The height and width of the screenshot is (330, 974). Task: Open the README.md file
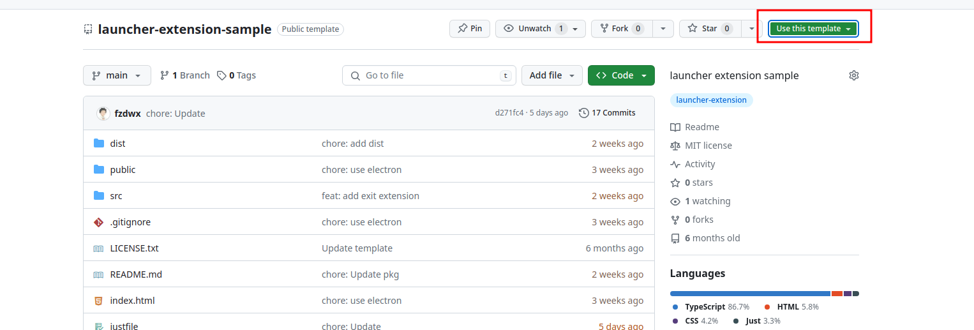coord(136,274)
